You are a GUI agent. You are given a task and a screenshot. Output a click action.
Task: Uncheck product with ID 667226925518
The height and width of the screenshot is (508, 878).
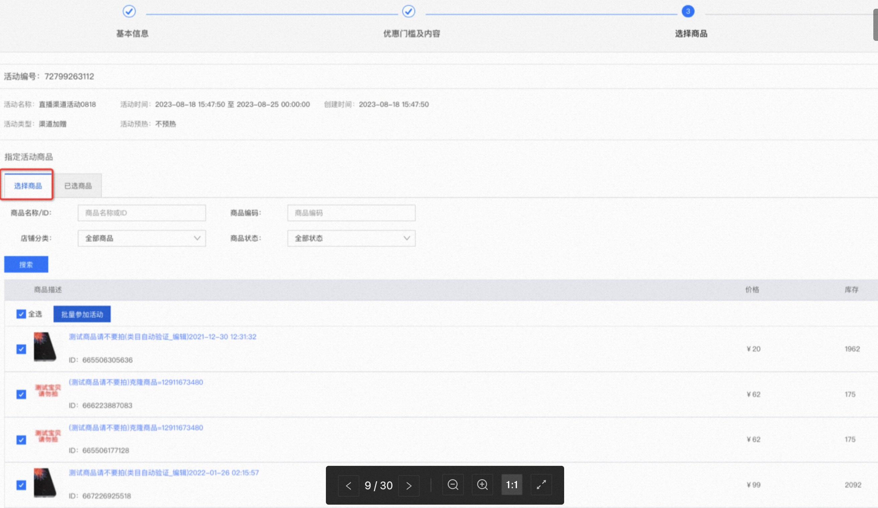21,485
